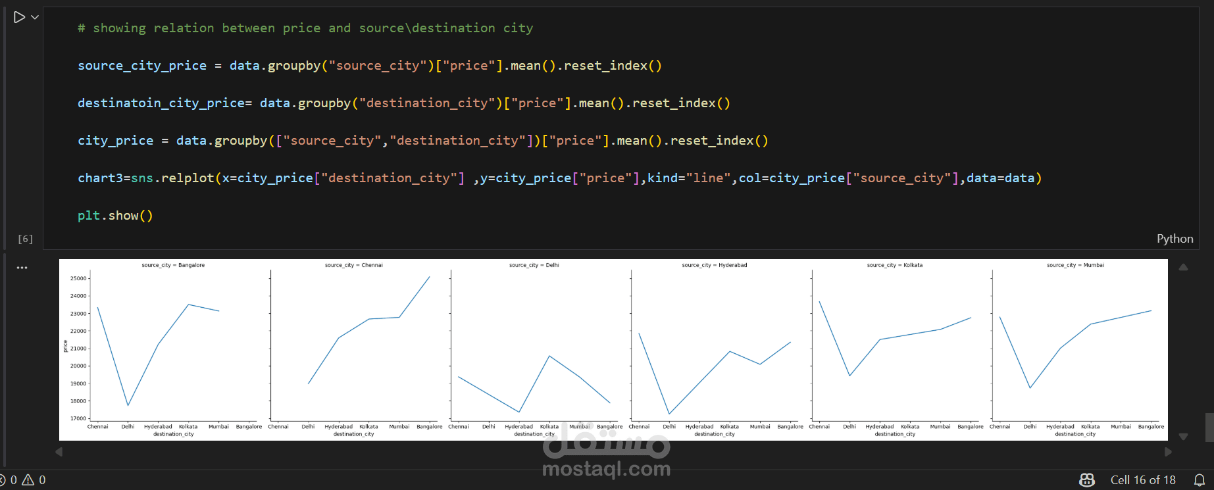Click the 'source_city = Mumbai' plot title
Screen dimensions: 1214x490
[x=1075, y=265]
